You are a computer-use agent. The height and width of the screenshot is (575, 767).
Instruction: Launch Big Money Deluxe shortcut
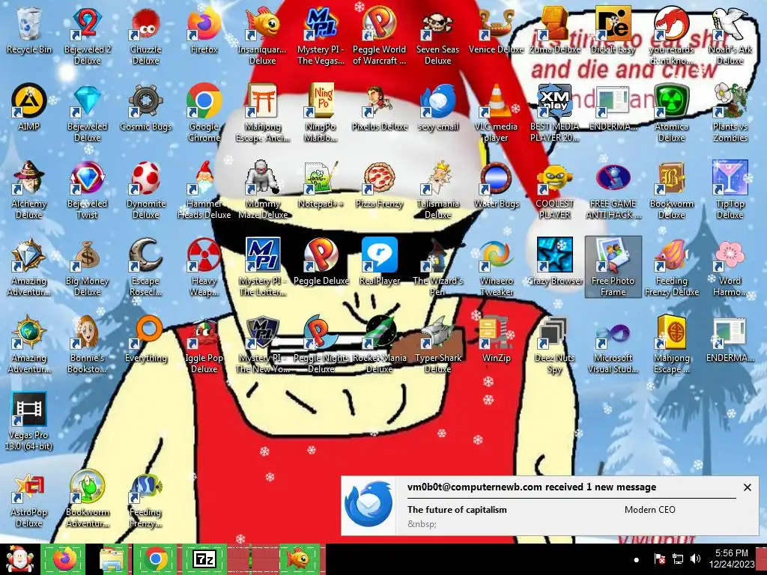(87, 267)
